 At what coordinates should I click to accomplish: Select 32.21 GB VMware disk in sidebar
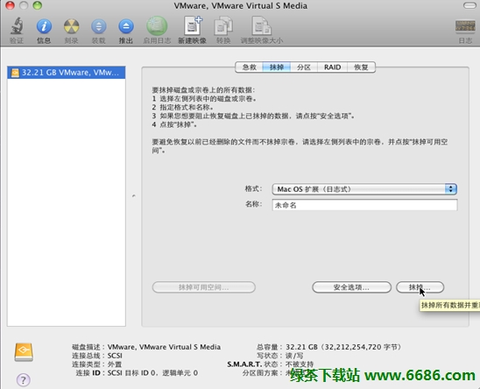(x=66, y=73)
